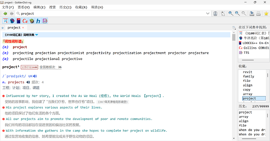Screen dimensions: 270x141
Task: Click the word projector
Action: click(x=177, y=53)
